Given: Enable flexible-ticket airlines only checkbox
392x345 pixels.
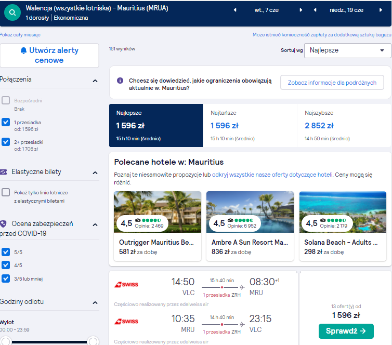Looking at the screenshot, I should click(x=6, y=192).
